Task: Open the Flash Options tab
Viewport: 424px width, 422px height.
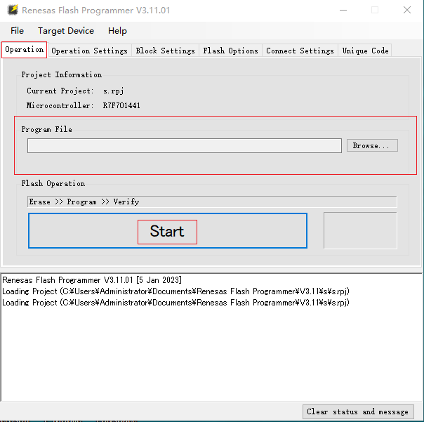Action: 230,51
